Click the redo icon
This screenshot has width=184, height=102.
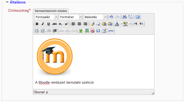click(117, 17)
